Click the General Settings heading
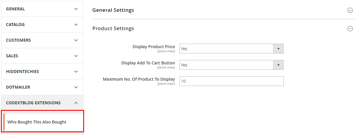The image size is (355, 135). click(x=113, y=10)
